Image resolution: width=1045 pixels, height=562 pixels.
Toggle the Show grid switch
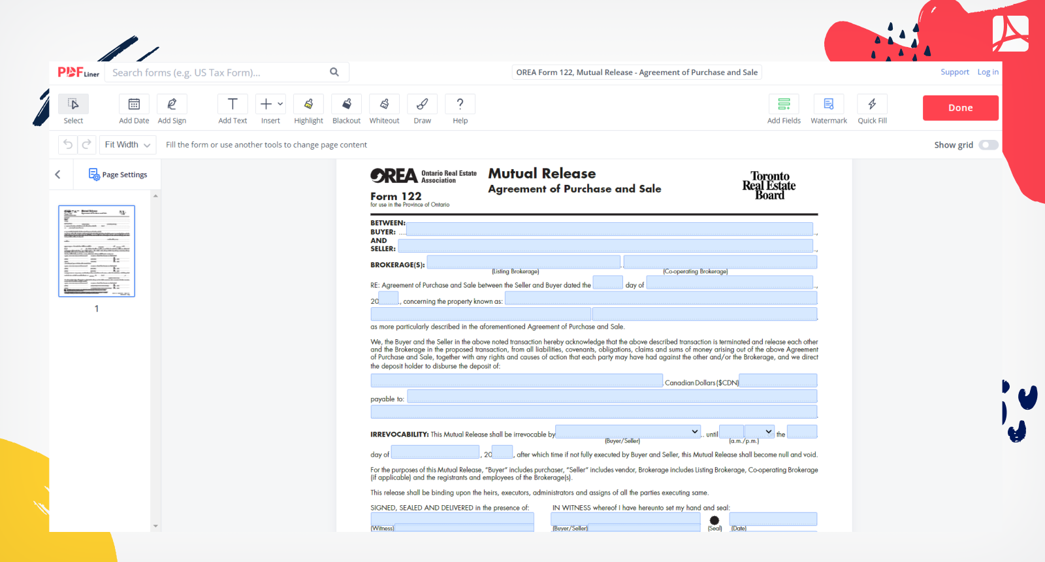(x=988, y=145)
